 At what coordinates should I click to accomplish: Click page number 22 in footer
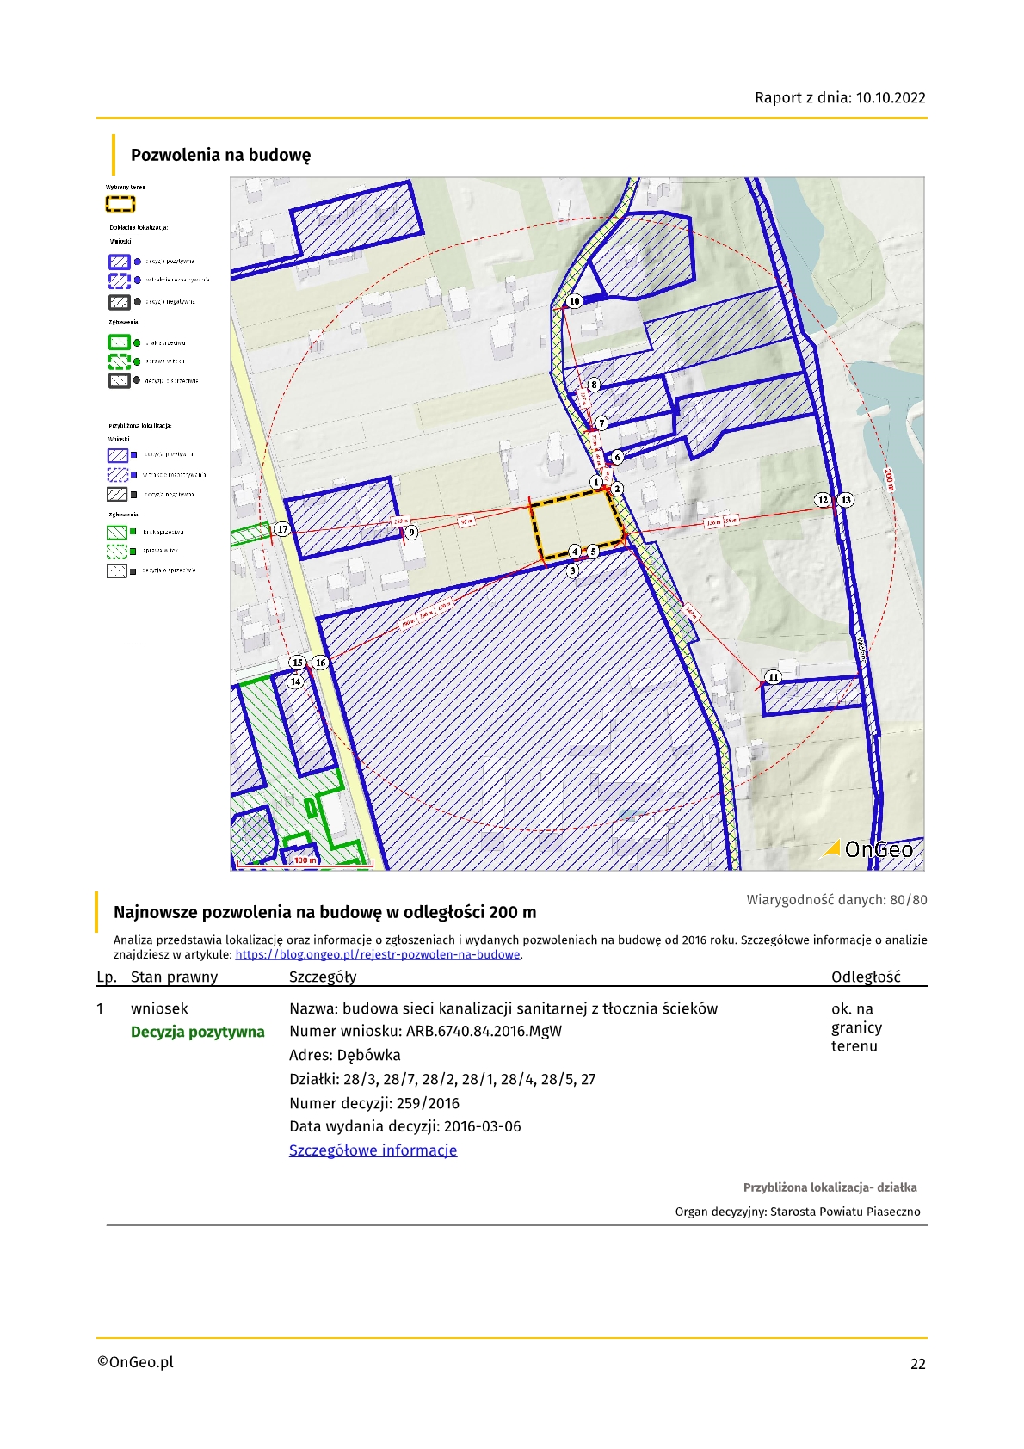[x=918, y=1364]
